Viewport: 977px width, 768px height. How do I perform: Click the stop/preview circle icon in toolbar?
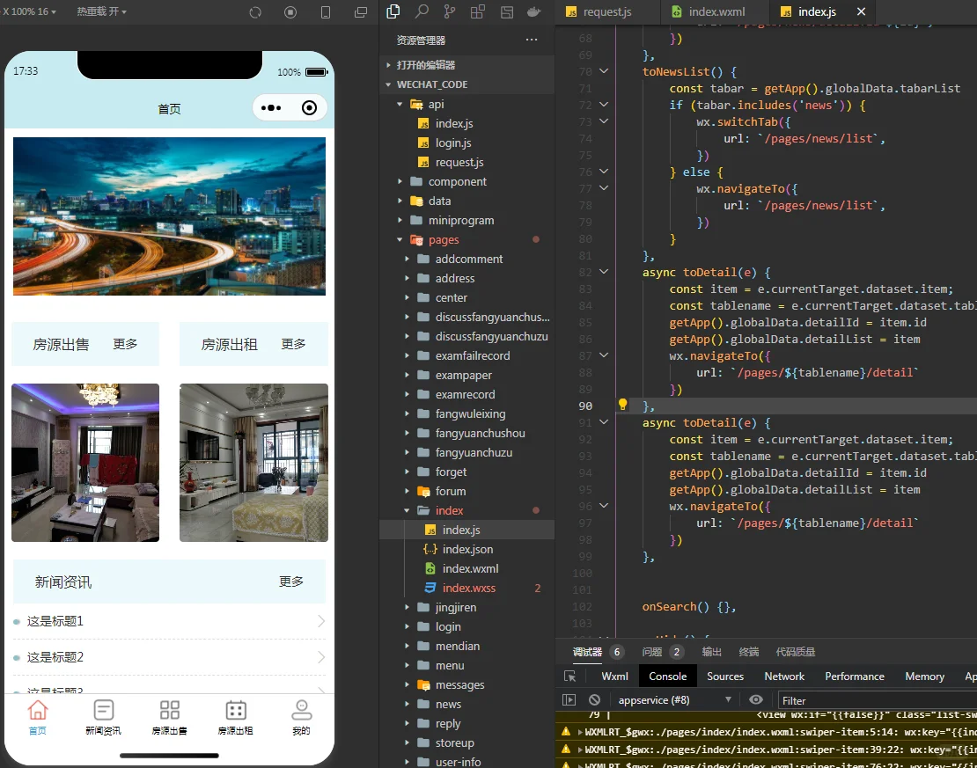click(290, 12)
